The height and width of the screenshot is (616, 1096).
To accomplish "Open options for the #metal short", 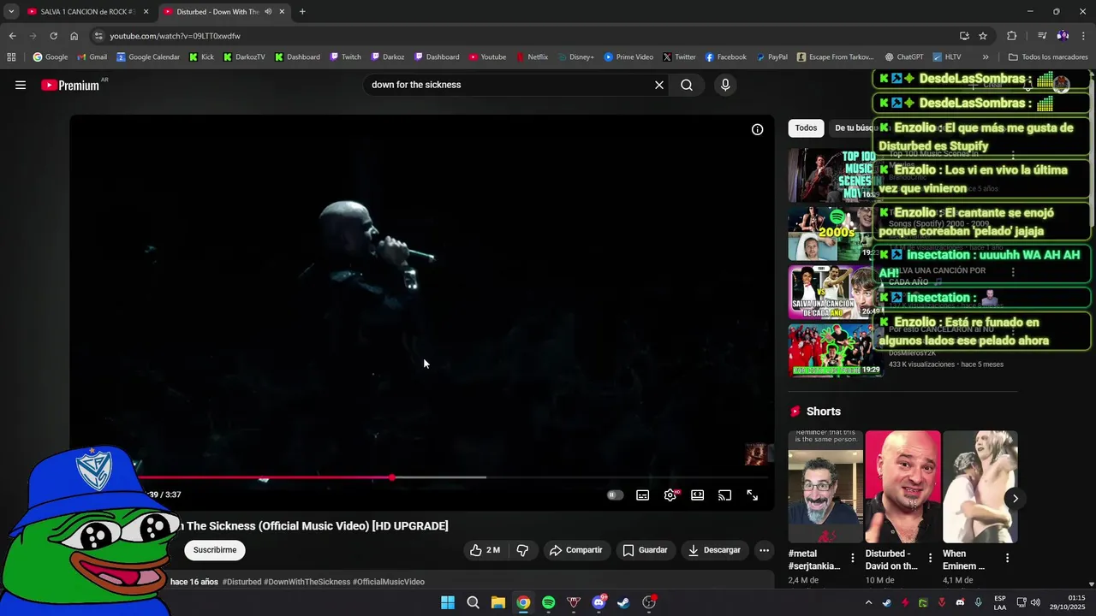I will click(x=853, y=558).
